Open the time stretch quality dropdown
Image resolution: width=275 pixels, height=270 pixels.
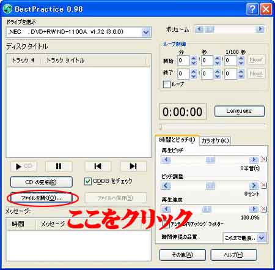(262, 238)
